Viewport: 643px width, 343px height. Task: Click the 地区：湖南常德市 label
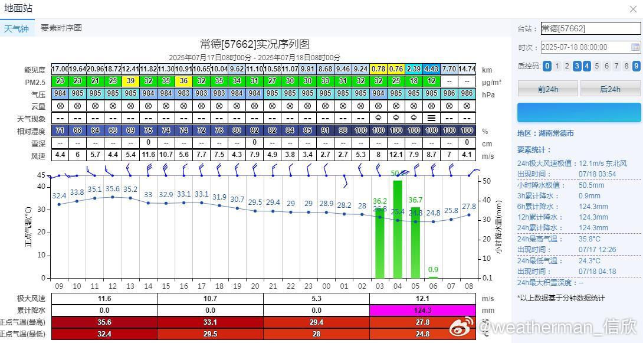point(546,133)
